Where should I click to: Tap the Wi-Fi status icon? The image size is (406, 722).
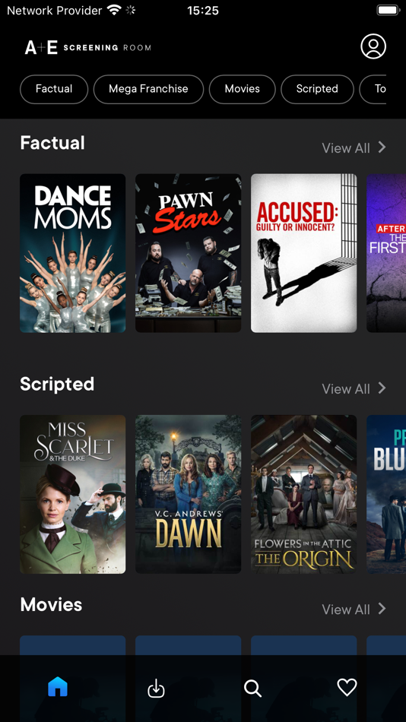[113, 10]
